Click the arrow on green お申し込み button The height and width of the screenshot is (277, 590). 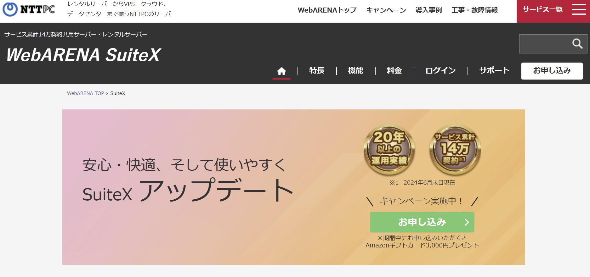coord(467,222)
